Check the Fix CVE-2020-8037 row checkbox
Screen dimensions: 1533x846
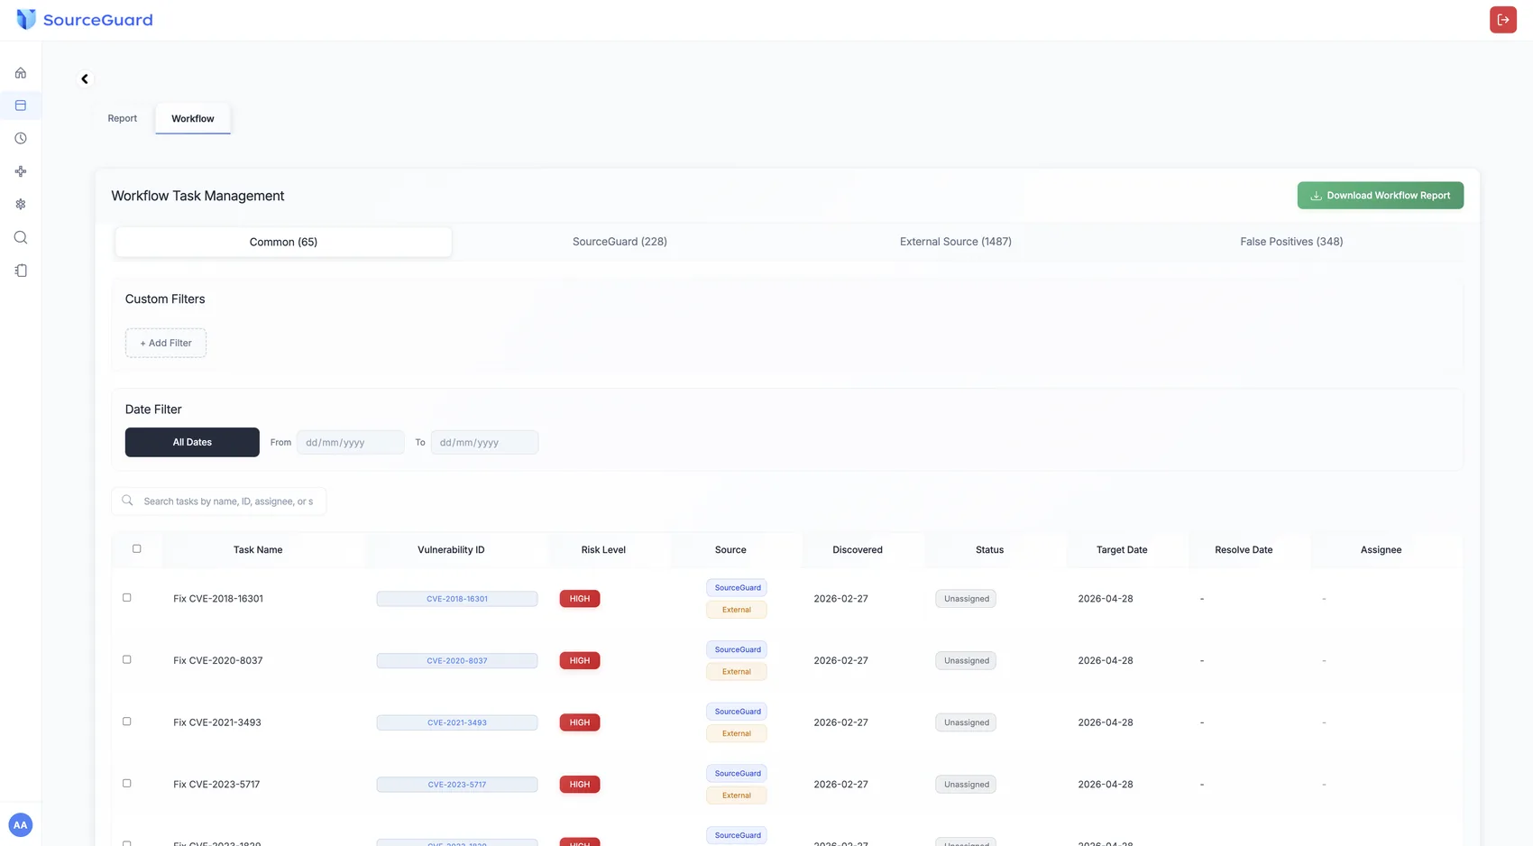click(x=127, y=659)
